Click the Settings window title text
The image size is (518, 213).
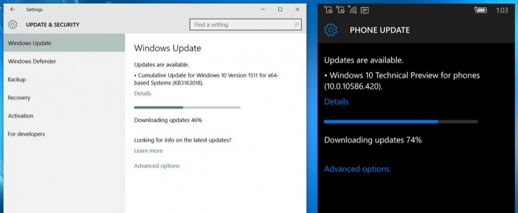(x=34, y=10)
